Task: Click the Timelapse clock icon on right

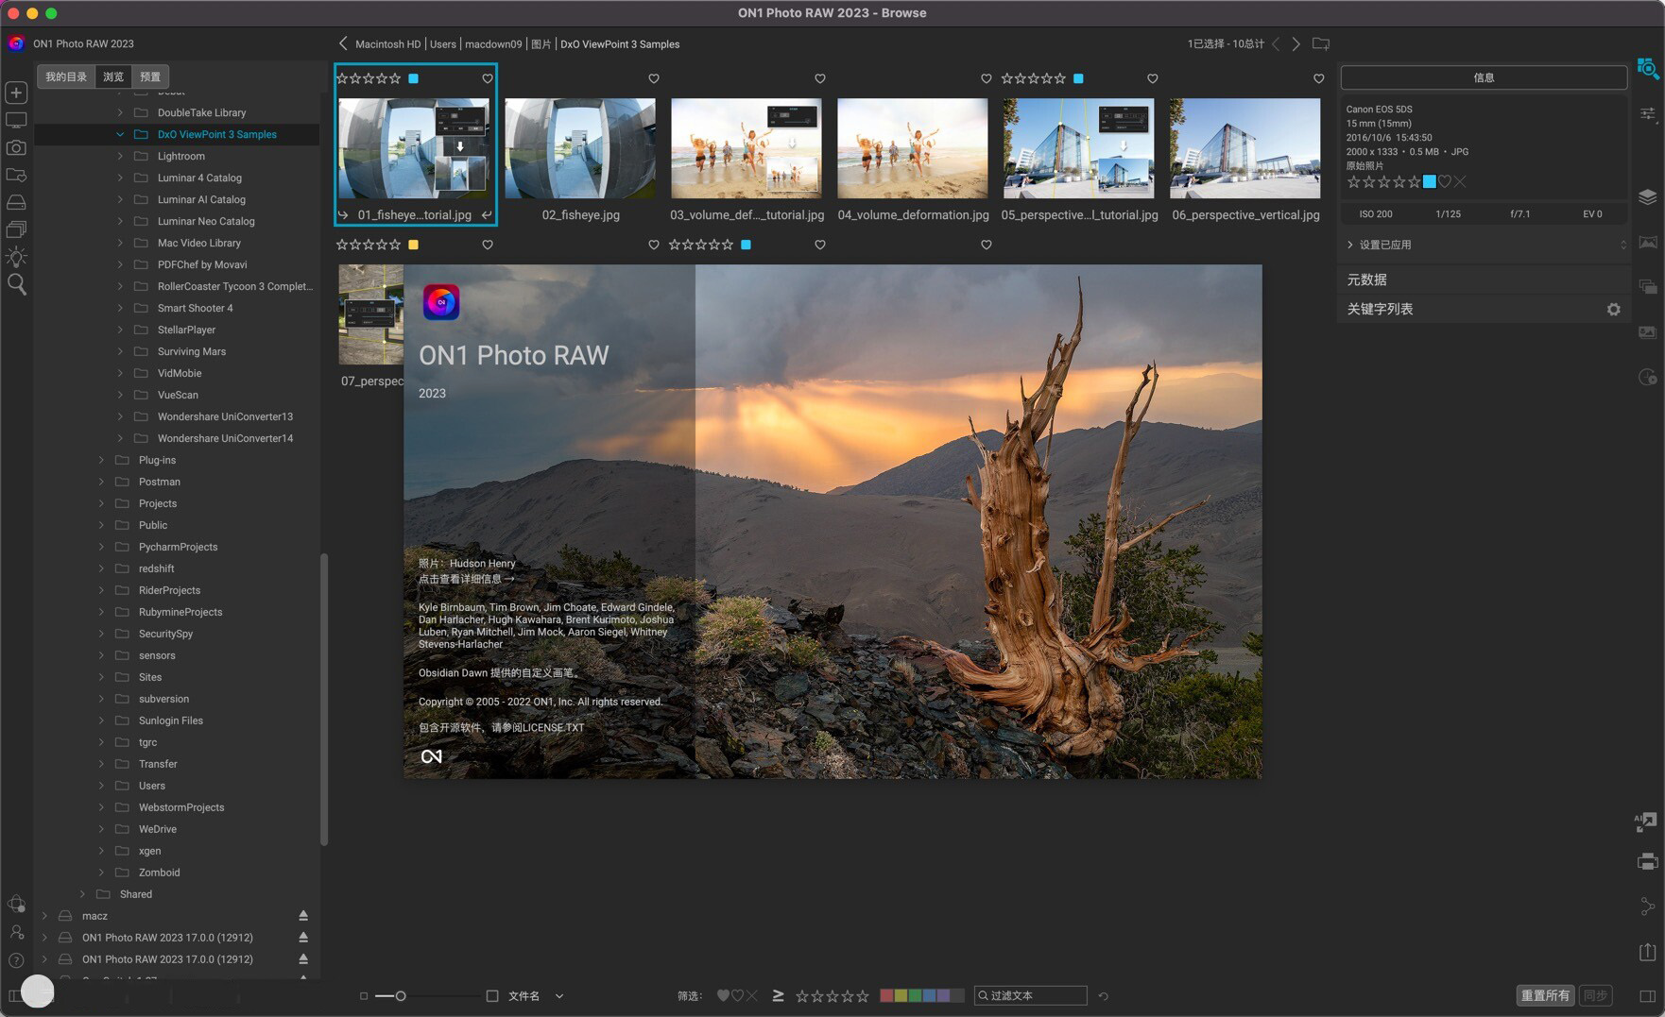Action: click(1648, 377)
